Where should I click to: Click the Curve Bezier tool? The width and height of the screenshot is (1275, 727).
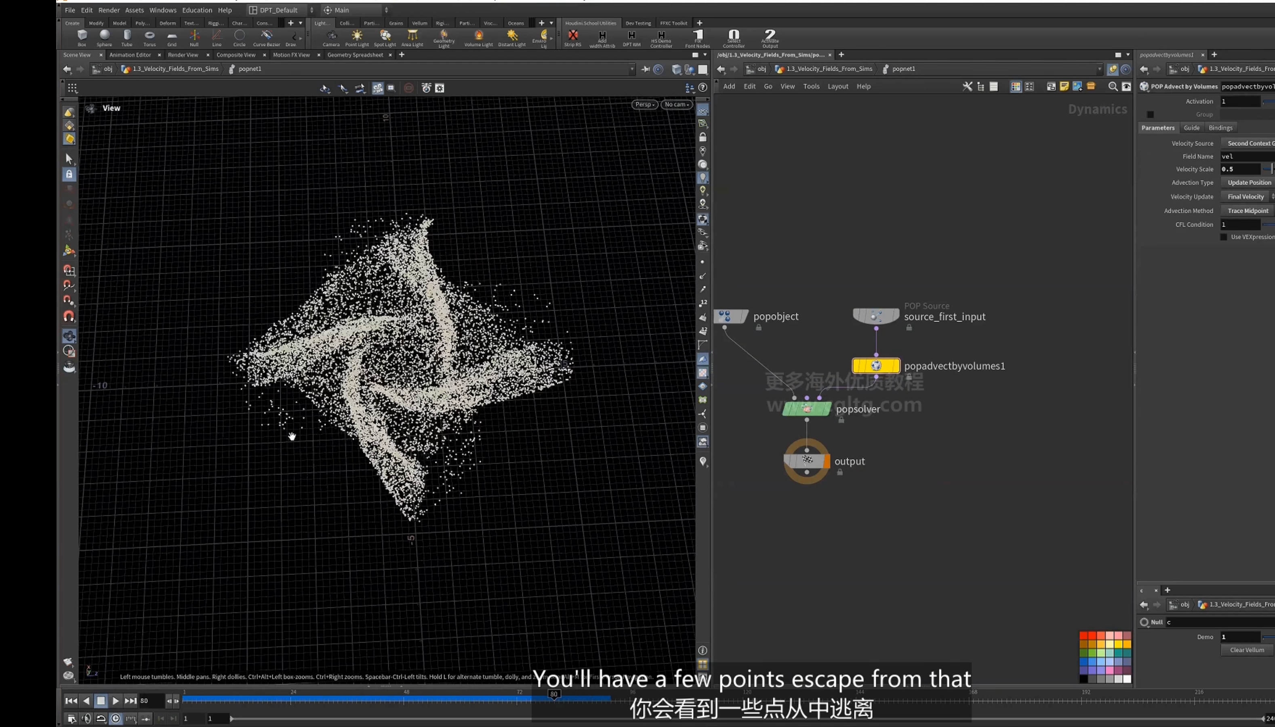[x=266, y=38]
